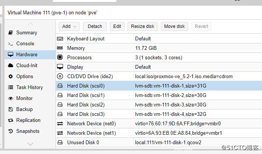Open the Add dropdown menu
The width and height of the screenshot is (262, 154).
(x=69, y=26)
